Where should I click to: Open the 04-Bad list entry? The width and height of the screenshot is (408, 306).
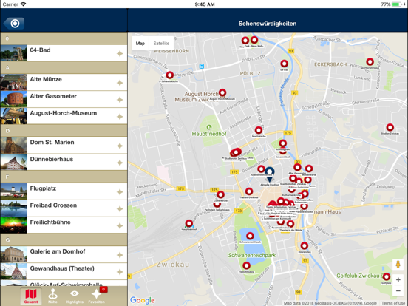64,52
